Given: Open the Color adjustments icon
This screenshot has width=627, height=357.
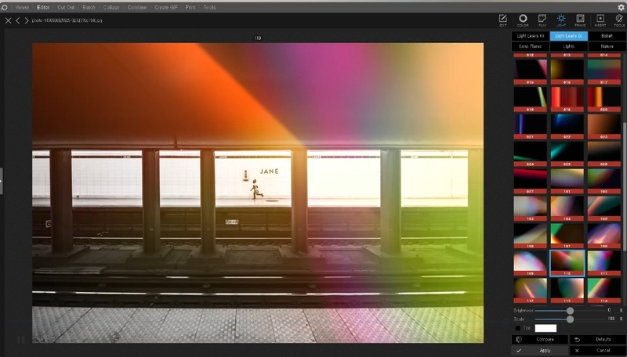Looking at the screenshot, I should [x=523, y=19].
